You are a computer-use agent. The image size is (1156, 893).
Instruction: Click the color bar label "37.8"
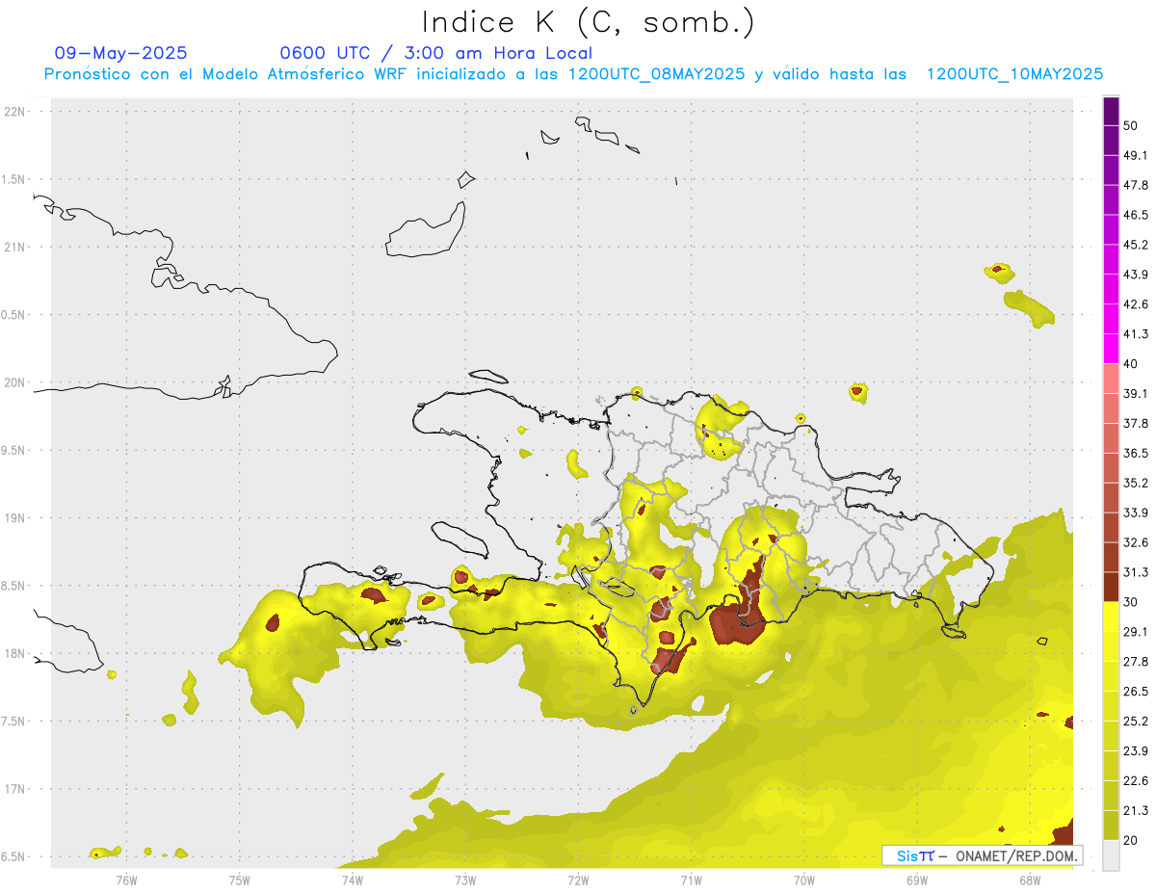pyautogui.click(x=1136, y=424)
